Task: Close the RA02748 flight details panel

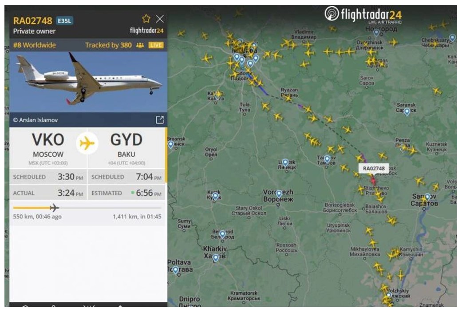Action: pos(160,19)
